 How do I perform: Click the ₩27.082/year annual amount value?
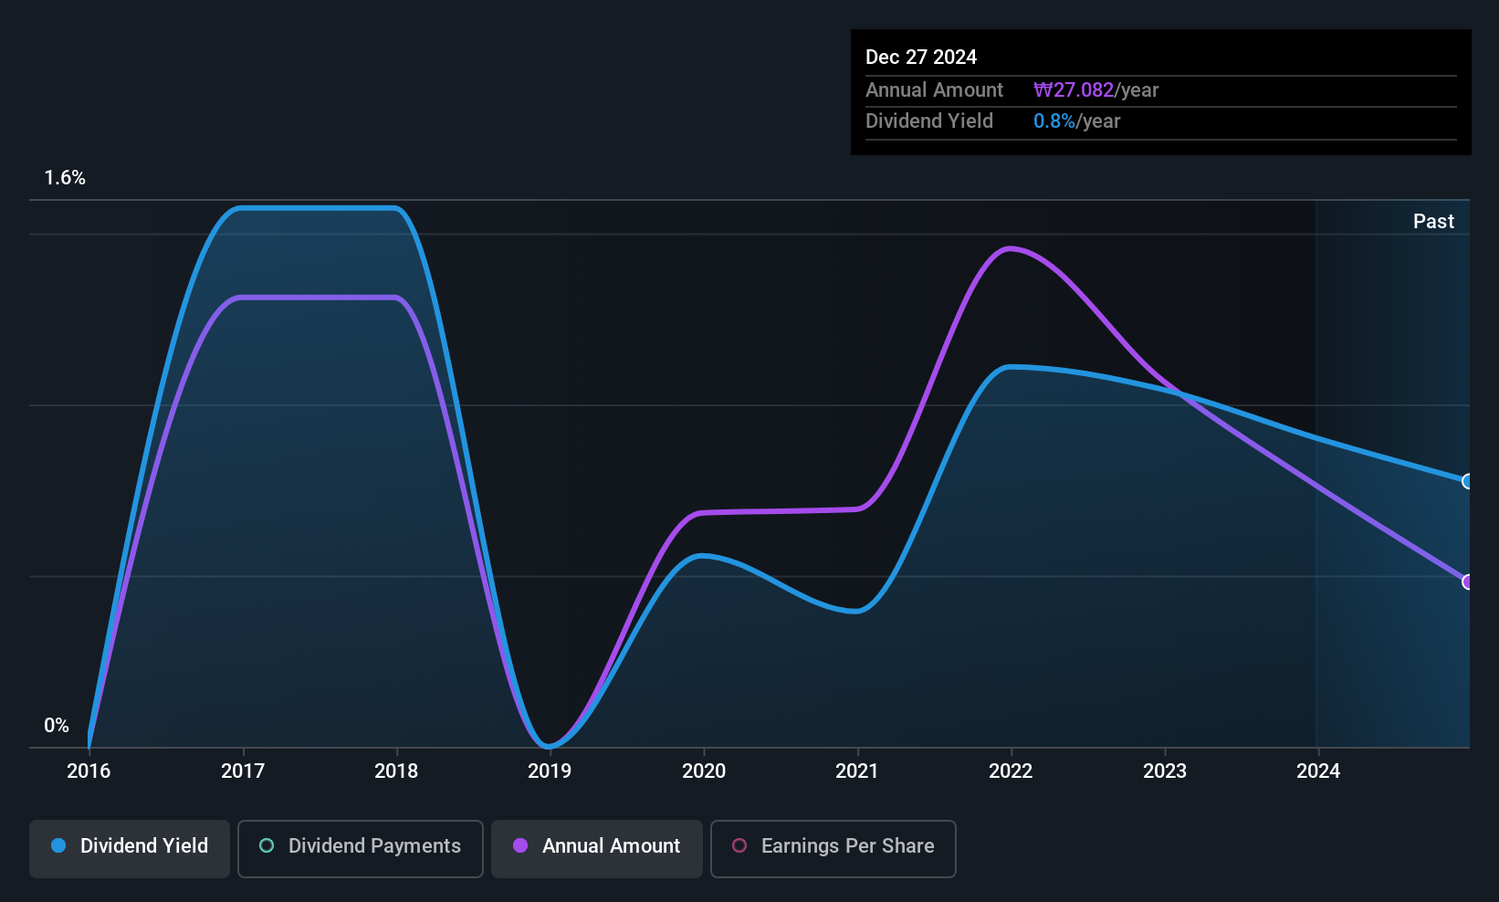1095,90
